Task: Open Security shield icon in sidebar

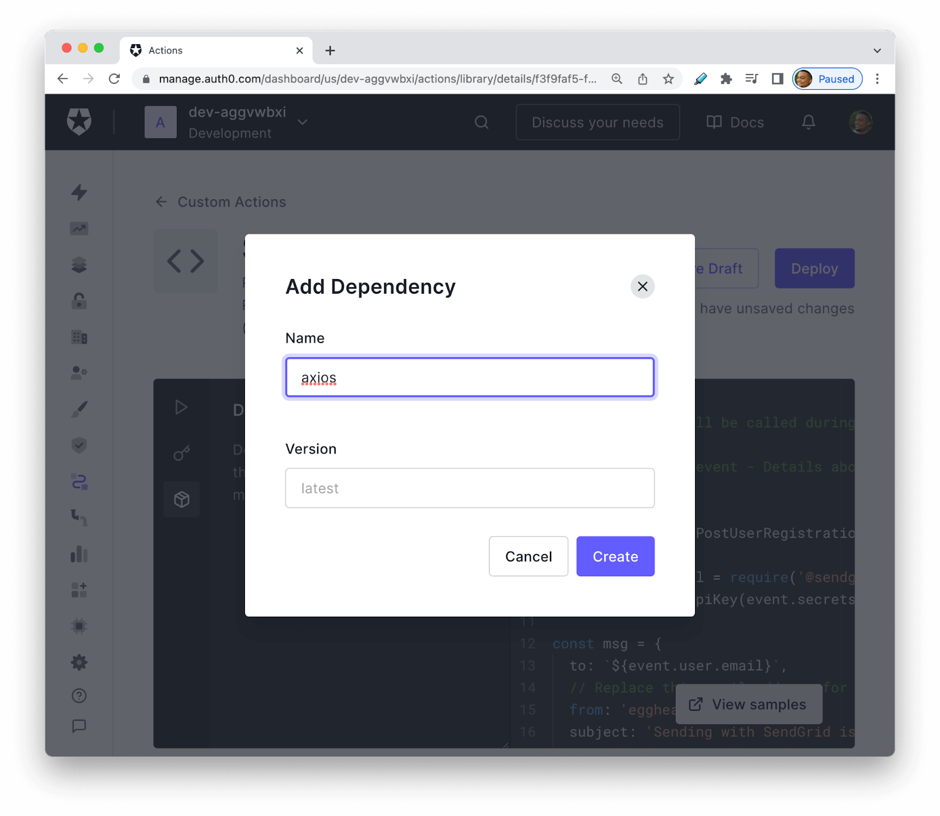Action: 79,445
